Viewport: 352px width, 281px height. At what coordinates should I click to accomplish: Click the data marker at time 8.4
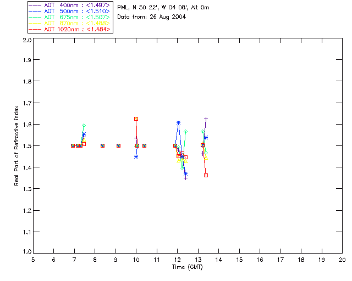pyautogui.click(x=103, y=145)
